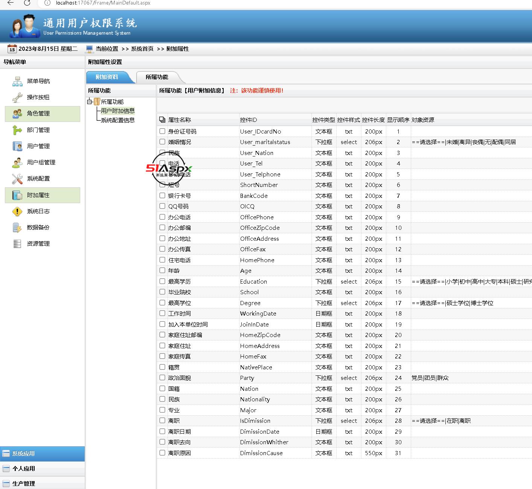Click the 系统配置 tools icon
Viewport: 532px width, 489px height.
pyautogui.click(x=17, y=179)
